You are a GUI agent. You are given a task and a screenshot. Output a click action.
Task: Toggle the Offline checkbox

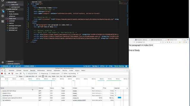tap(62, 73)
